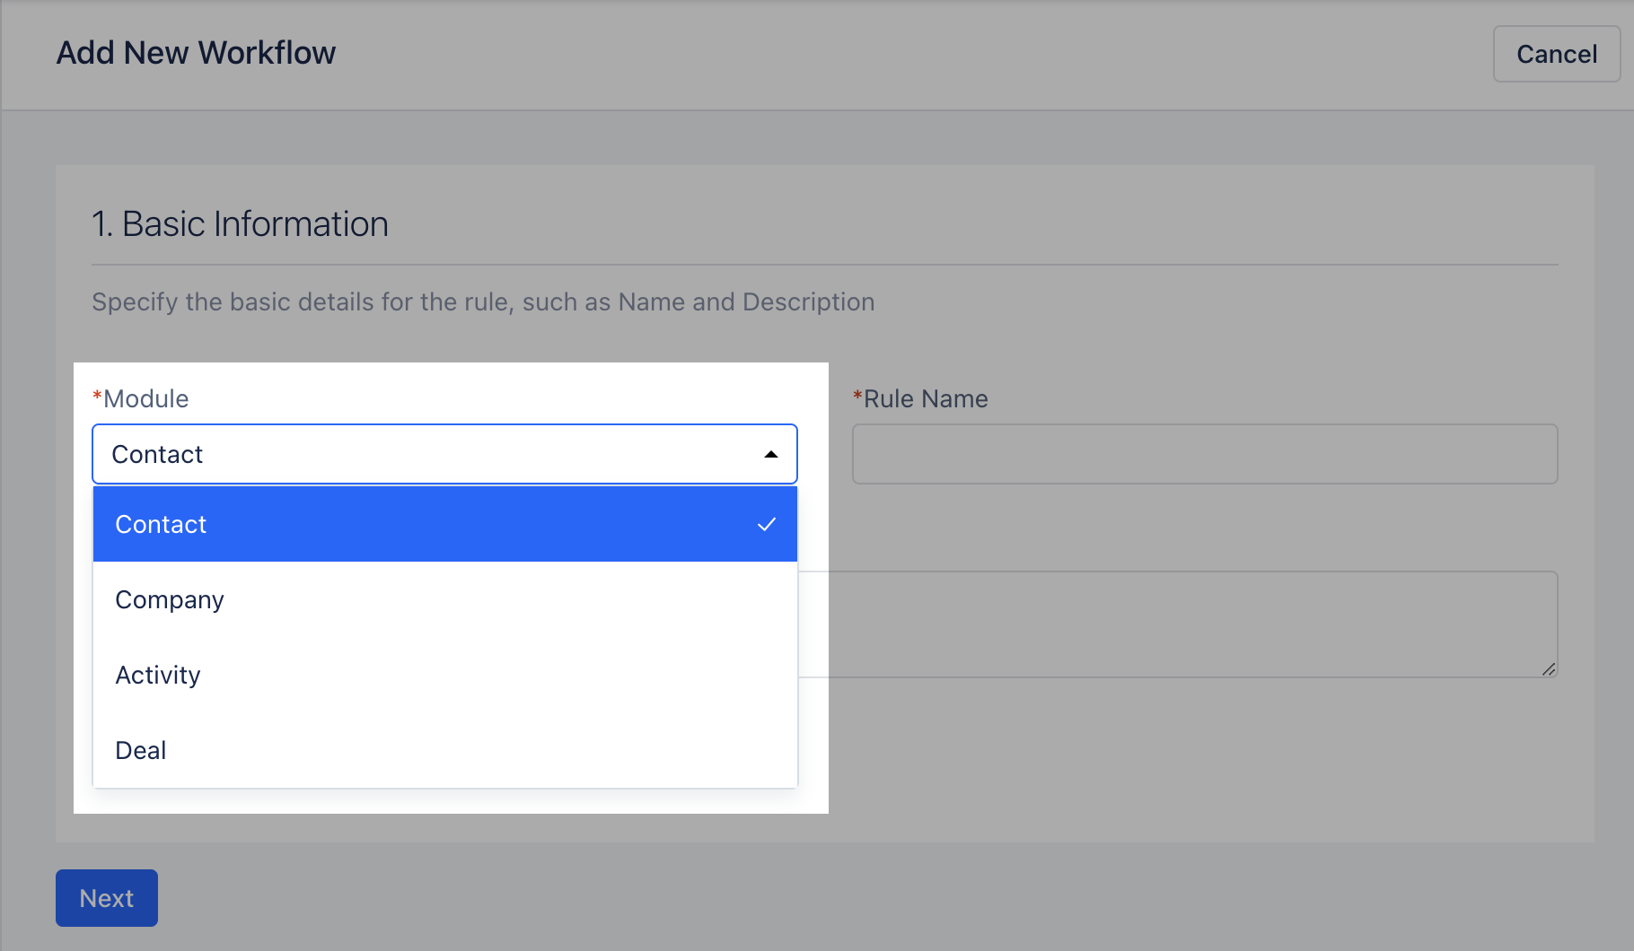Select Contact option in the dropdown list
The height and width of the screenshot is (951, 1634).
[444, 524]
